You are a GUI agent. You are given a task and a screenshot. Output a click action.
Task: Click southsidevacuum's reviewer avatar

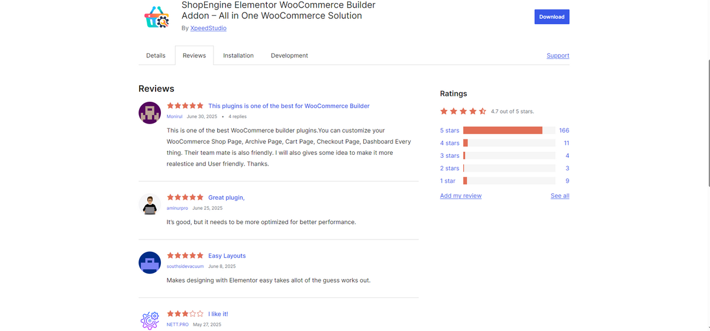pos(150,262)
